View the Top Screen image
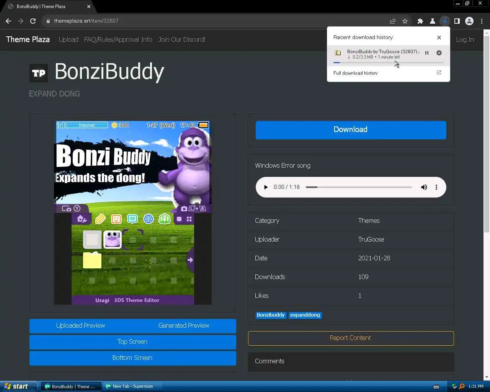Viewport: 490px width, 392px height. 132,342
